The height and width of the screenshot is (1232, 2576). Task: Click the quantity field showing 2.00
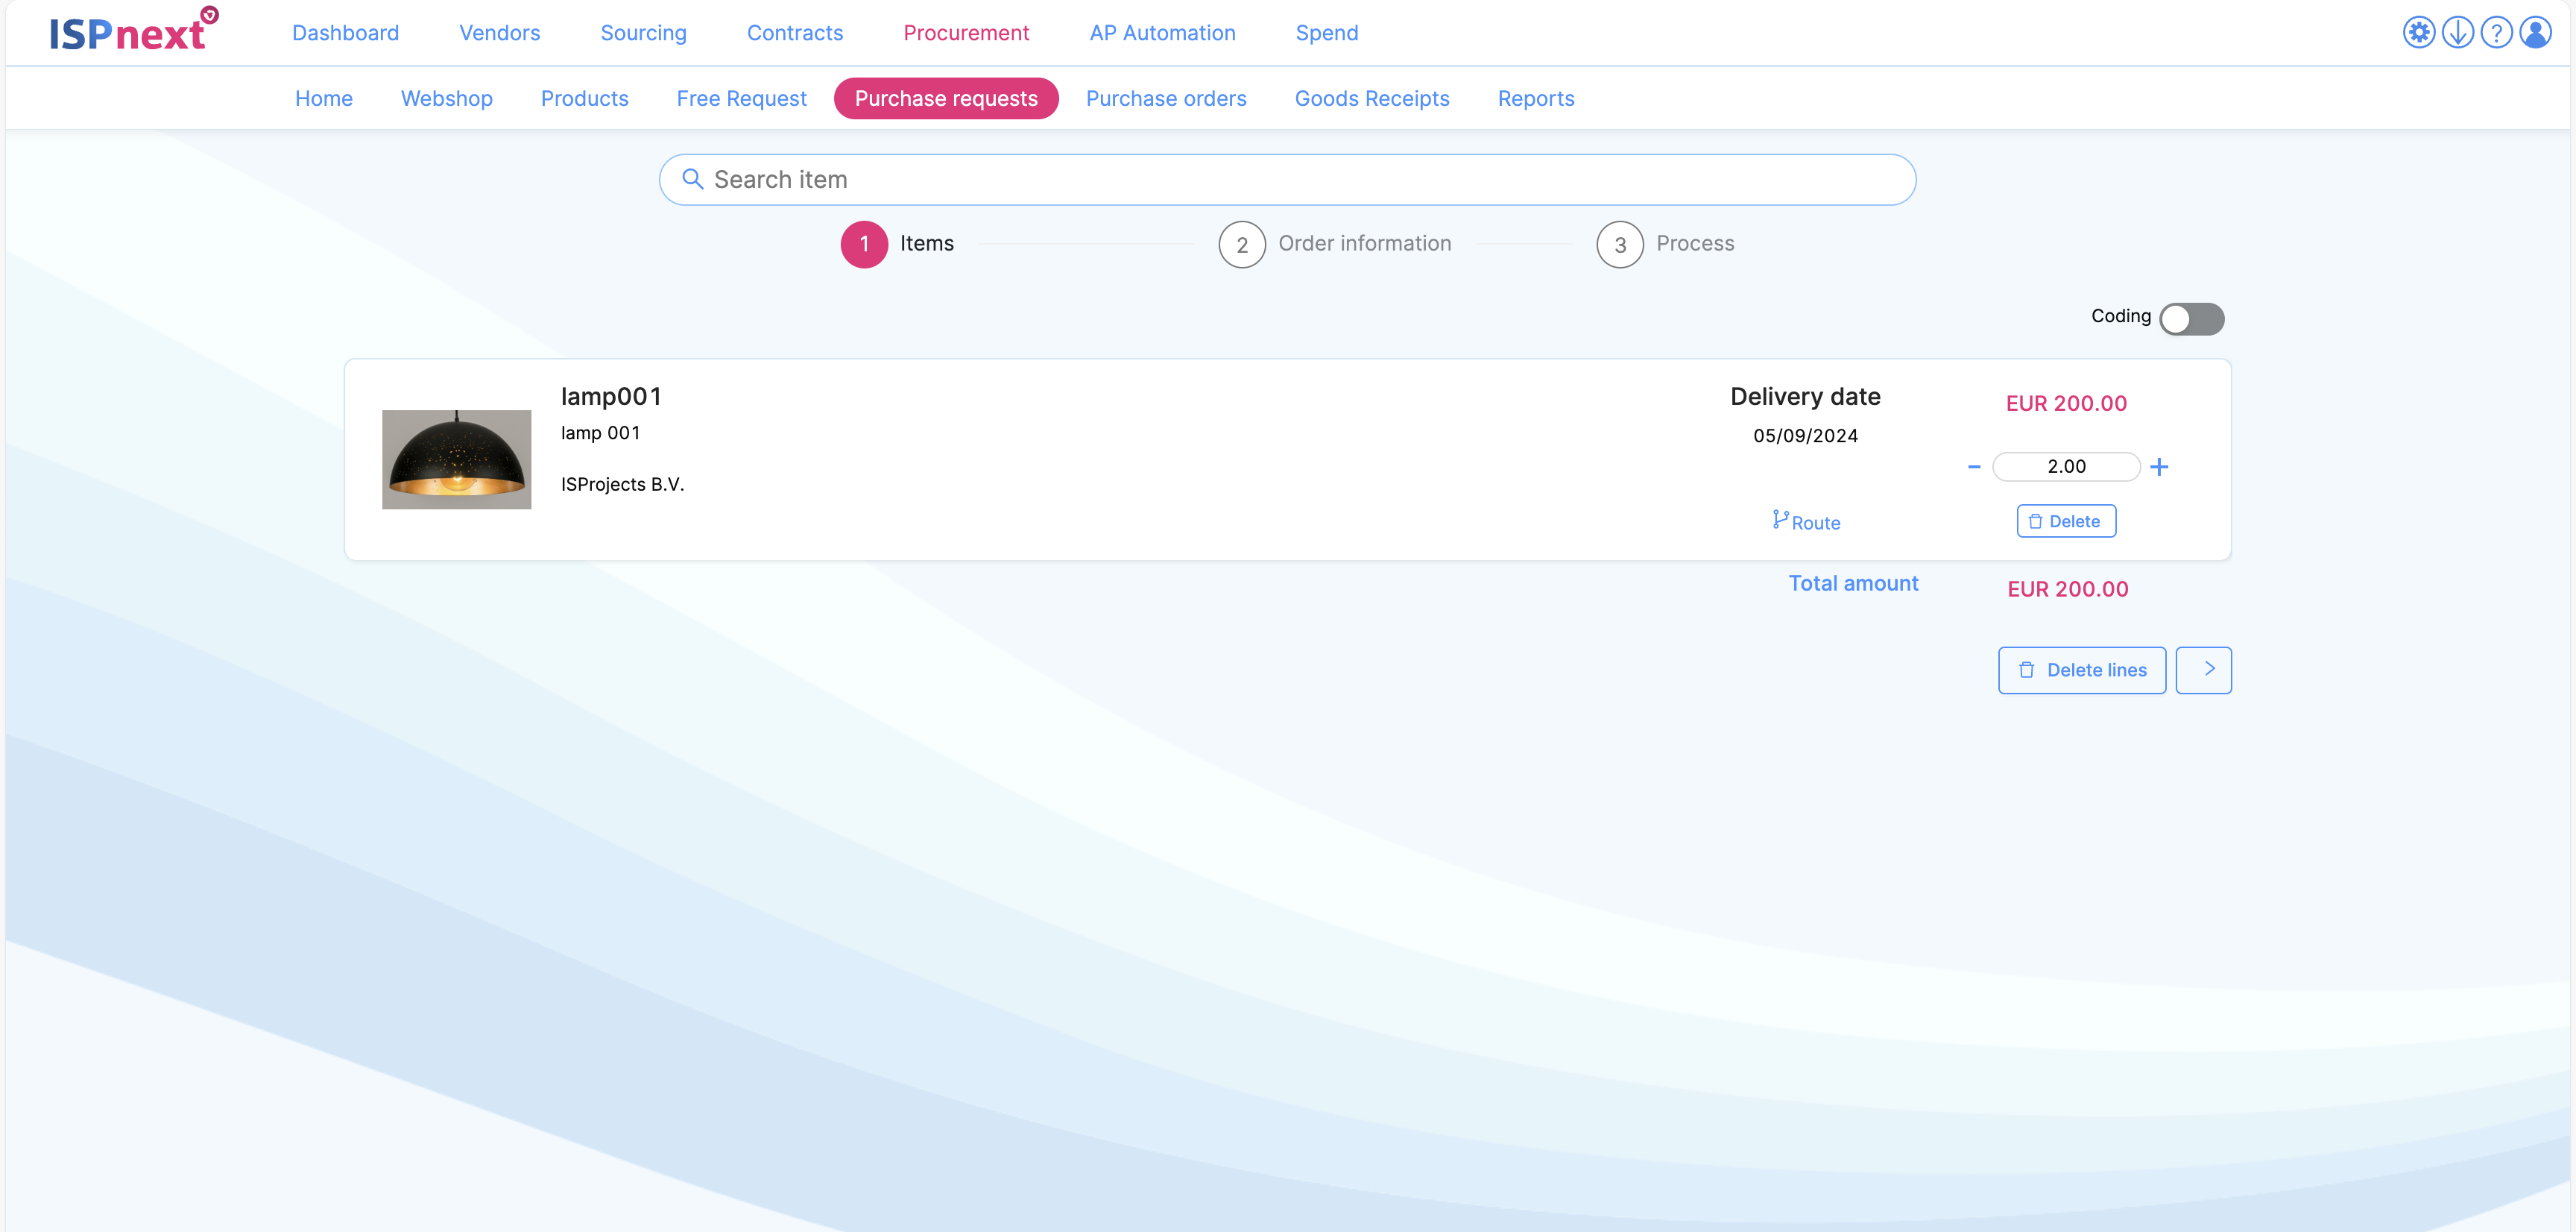(2066, 466)
